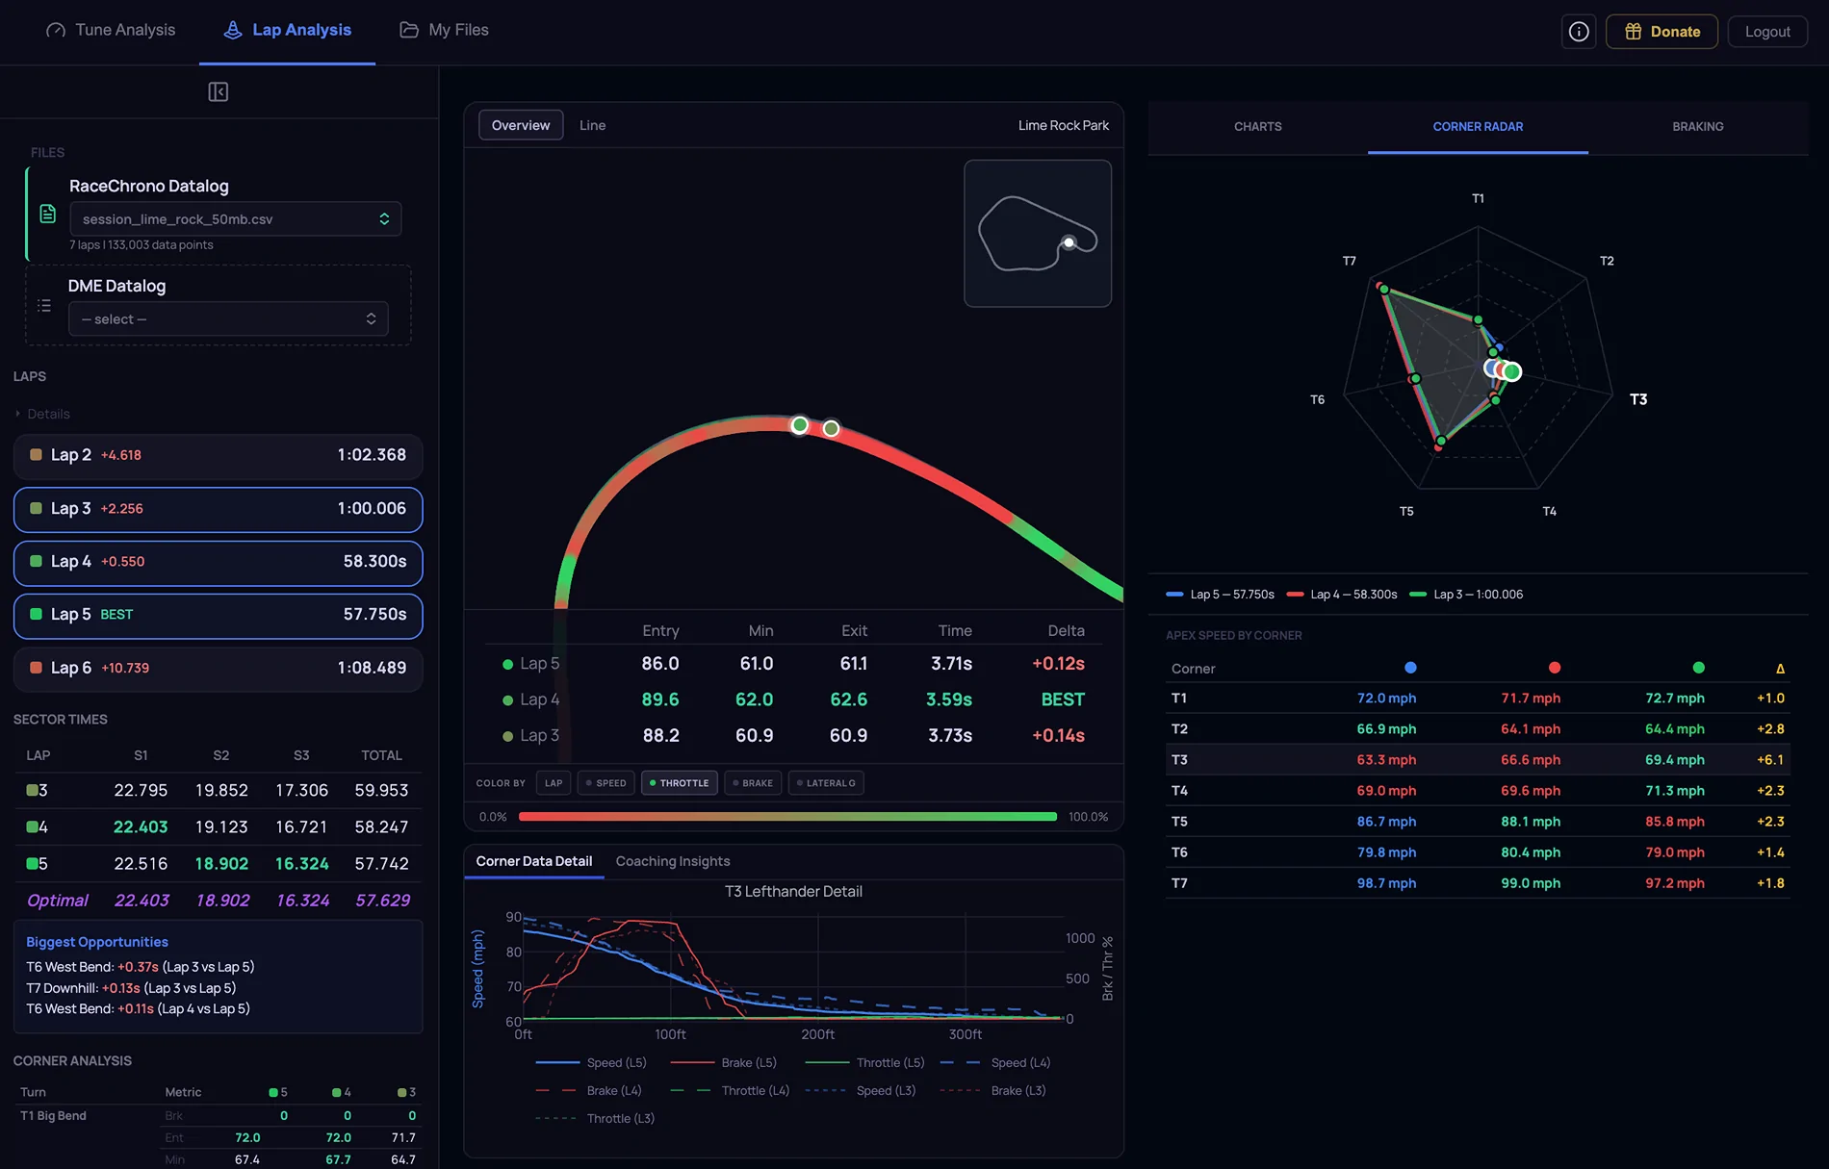Click the Lap Analysis cone icon
This screenshot has width=1829, height=1169.
click(x=233, y=30)
